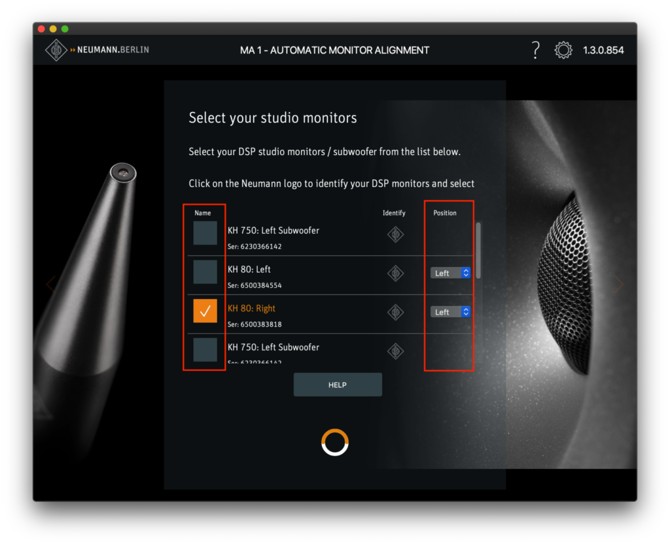Screen dimensions: 670x545
Task: Expand the Position dropdown for KH 80: Right
Action: pos(450,312)
